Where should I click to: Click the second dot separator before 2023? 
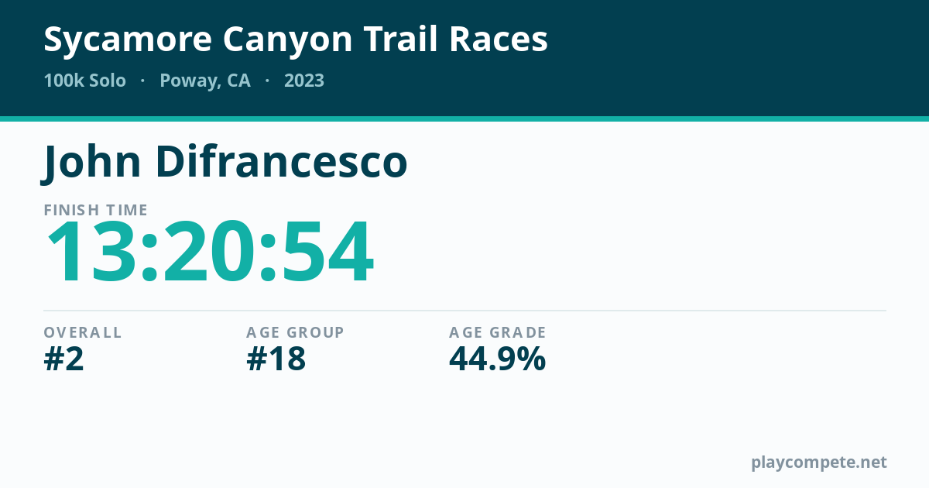click(x=267, y=81)
